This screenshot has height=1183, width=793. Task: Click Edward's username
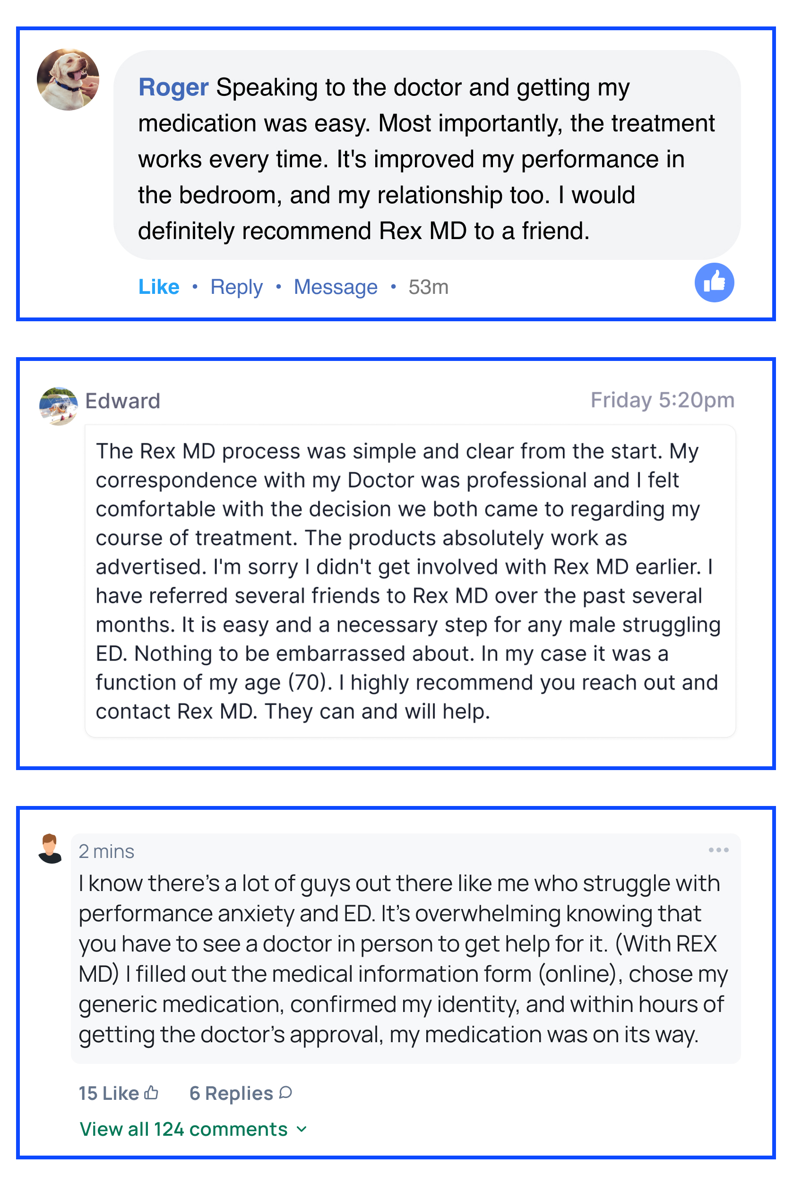(x=122, y=401)
